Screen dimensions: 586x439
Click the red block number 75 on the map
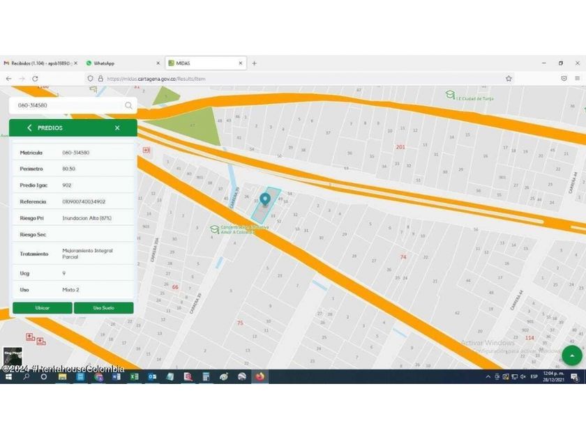click(x=240, y=323)
